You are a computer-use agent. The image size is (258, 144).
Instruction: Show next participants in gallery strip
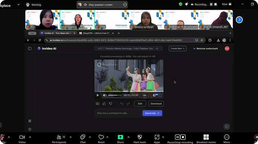click(x=239, y=20)
